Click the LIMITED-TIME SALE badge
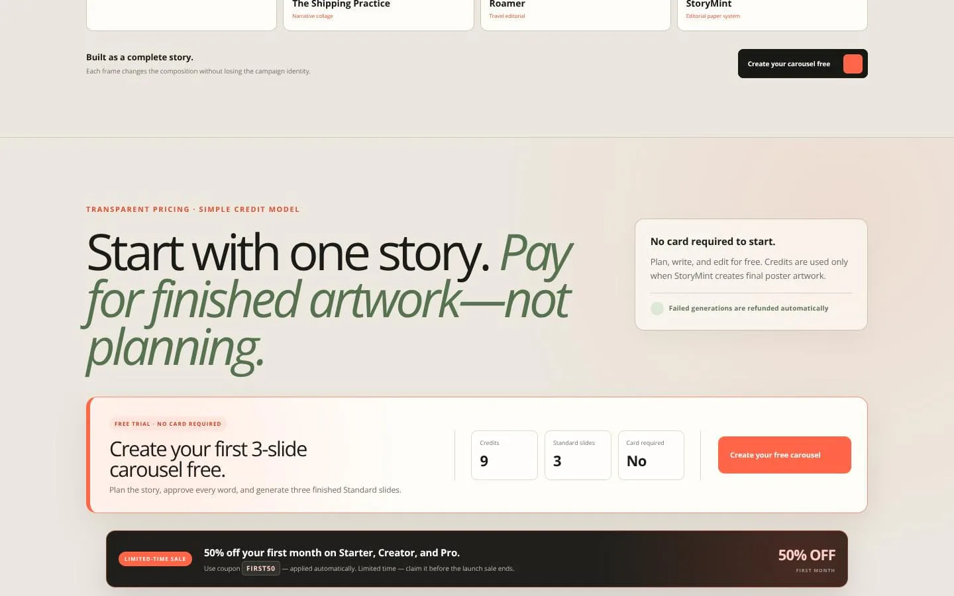Viewport: 954px width, 596px height. pyautogui.click(x=155, y=559)
